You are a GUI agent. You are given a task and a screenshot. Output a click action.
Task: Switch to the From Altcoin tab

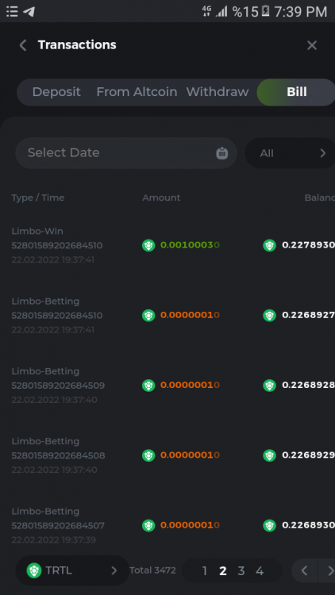pos(137,92)
